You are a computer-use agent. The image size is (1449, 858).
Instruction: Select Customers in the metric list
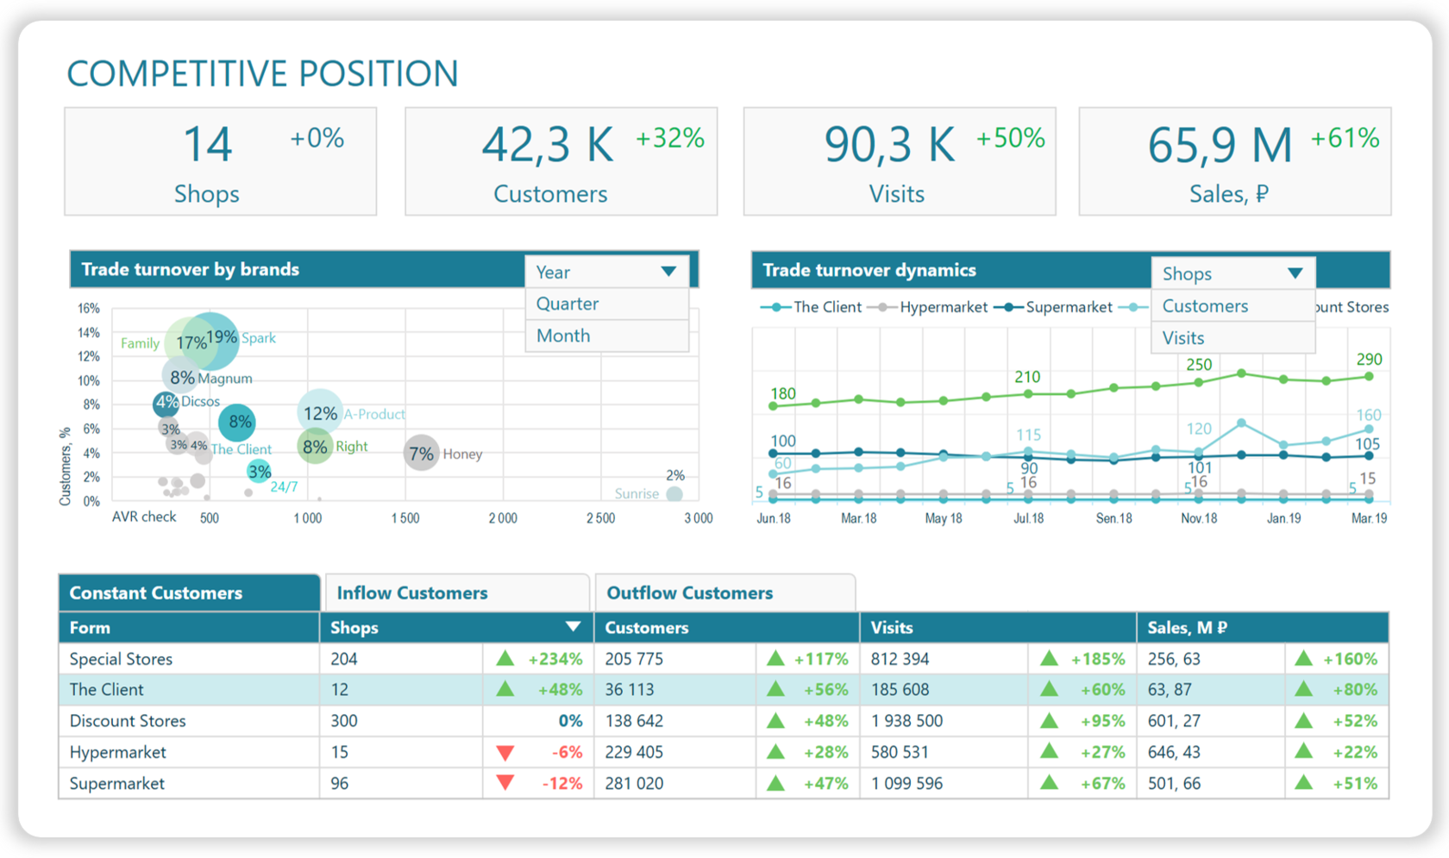pos(1205,305)
